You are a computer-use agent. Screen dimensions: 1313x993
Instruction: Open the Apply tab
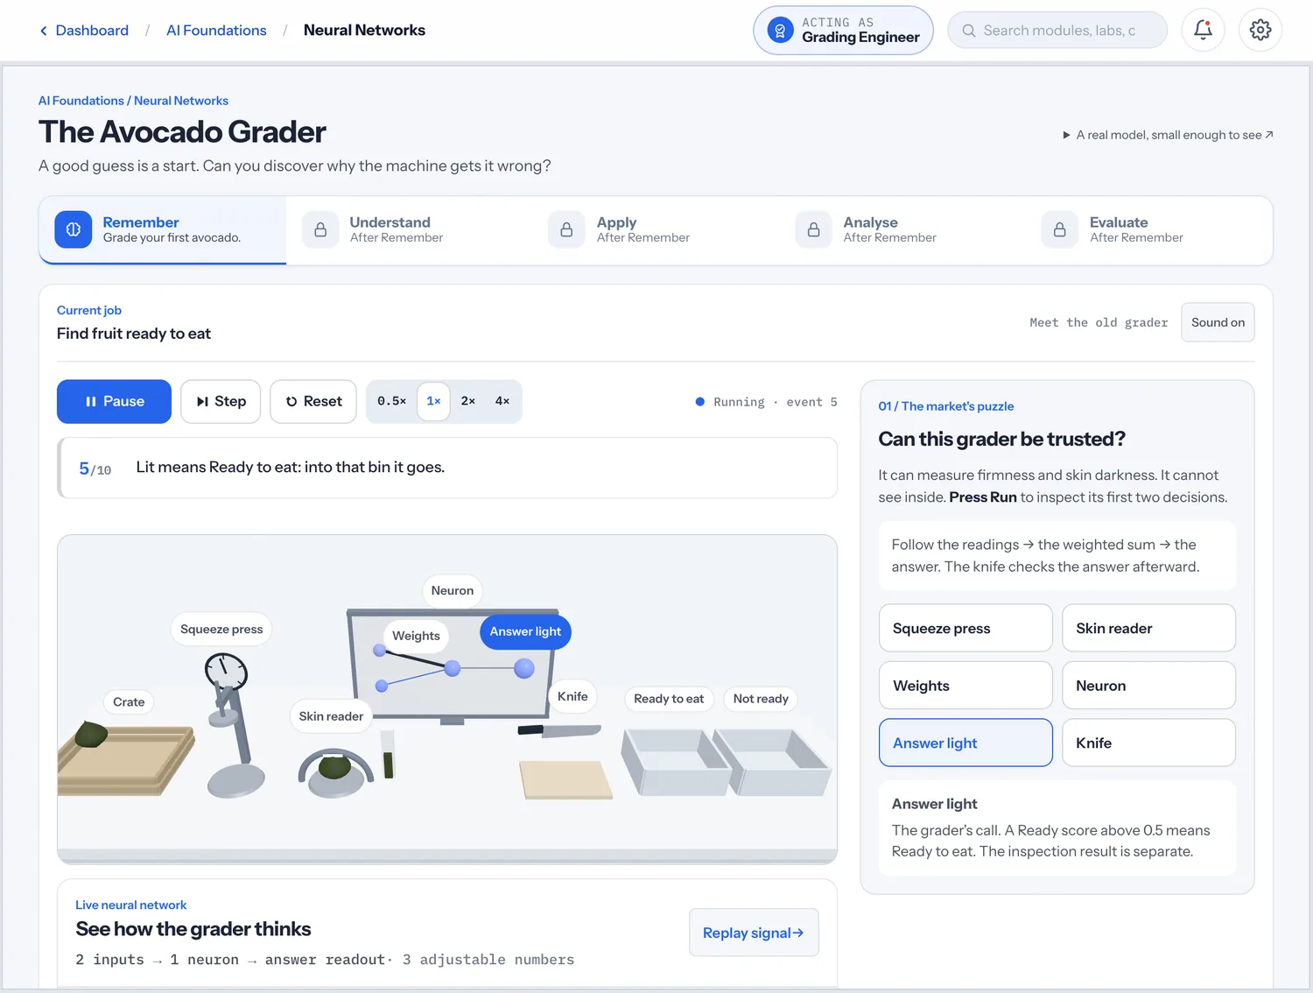(656, 229)
